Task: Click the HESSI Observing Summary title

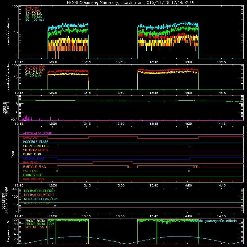Action: (x=131, y=2)
